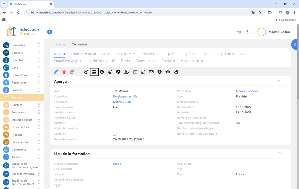Click the QR code toolbar icon
Viewport: 299px width, 189px height.
click(x=94, y=72)
